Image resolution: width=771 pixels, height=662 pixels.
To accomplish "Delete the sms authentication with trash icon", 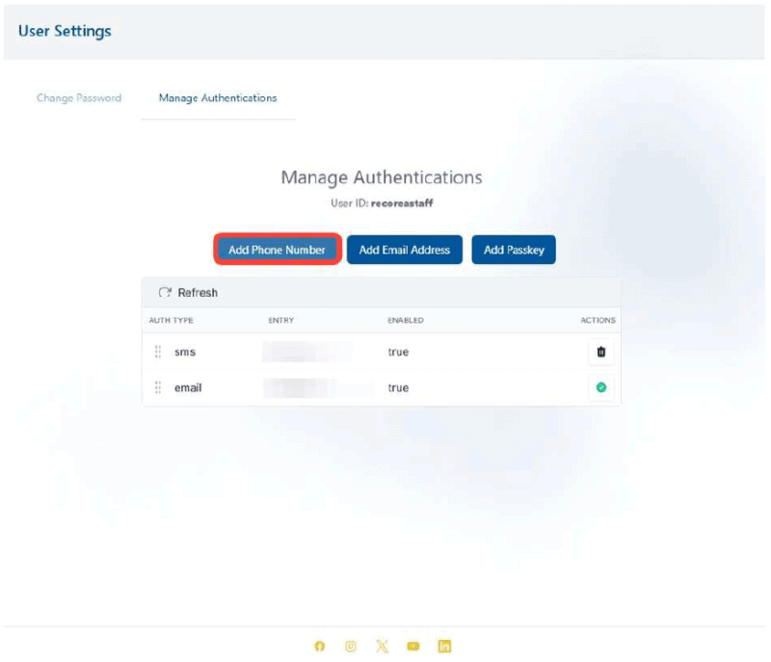I will (x=601, y=353).
